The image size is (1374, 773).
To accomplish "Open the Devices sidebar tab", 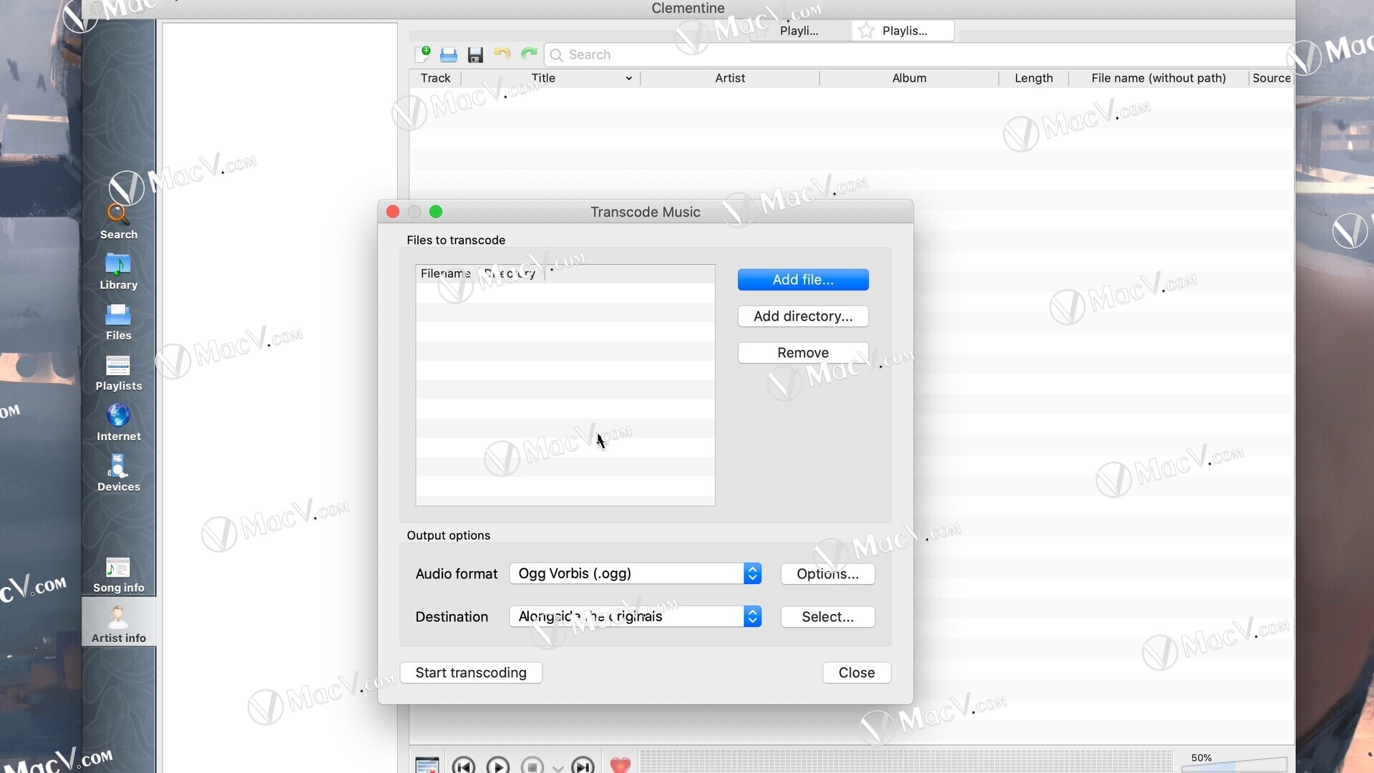I will 118,474.
